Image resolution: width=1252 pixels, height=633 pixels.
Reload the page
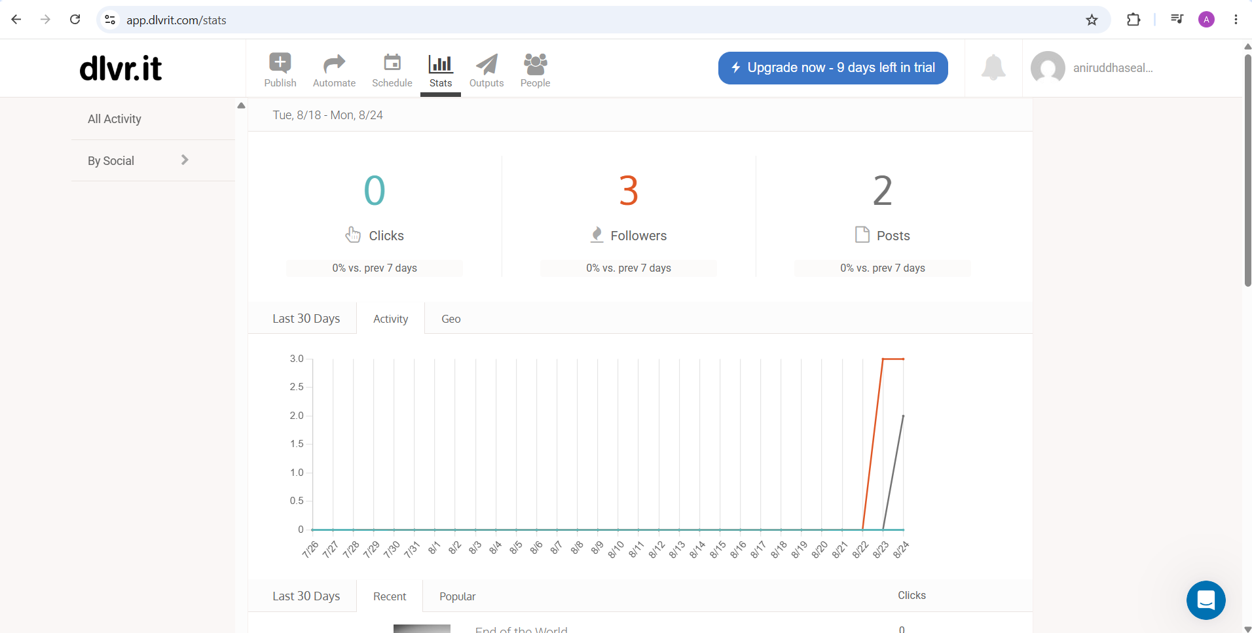click(75, 20)
